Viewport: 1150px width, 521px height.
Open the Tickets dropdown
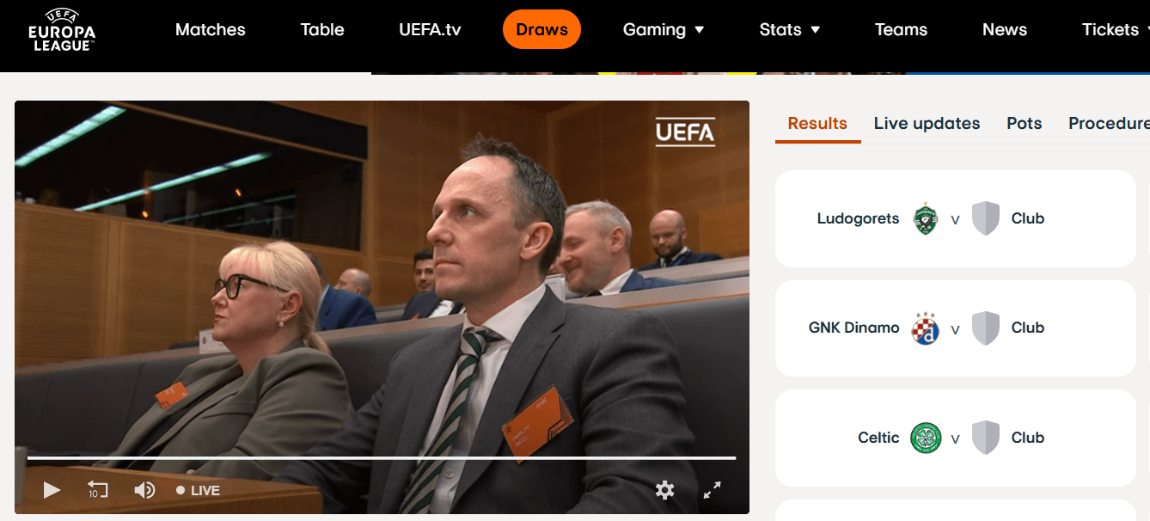(x=1116, y=29)
